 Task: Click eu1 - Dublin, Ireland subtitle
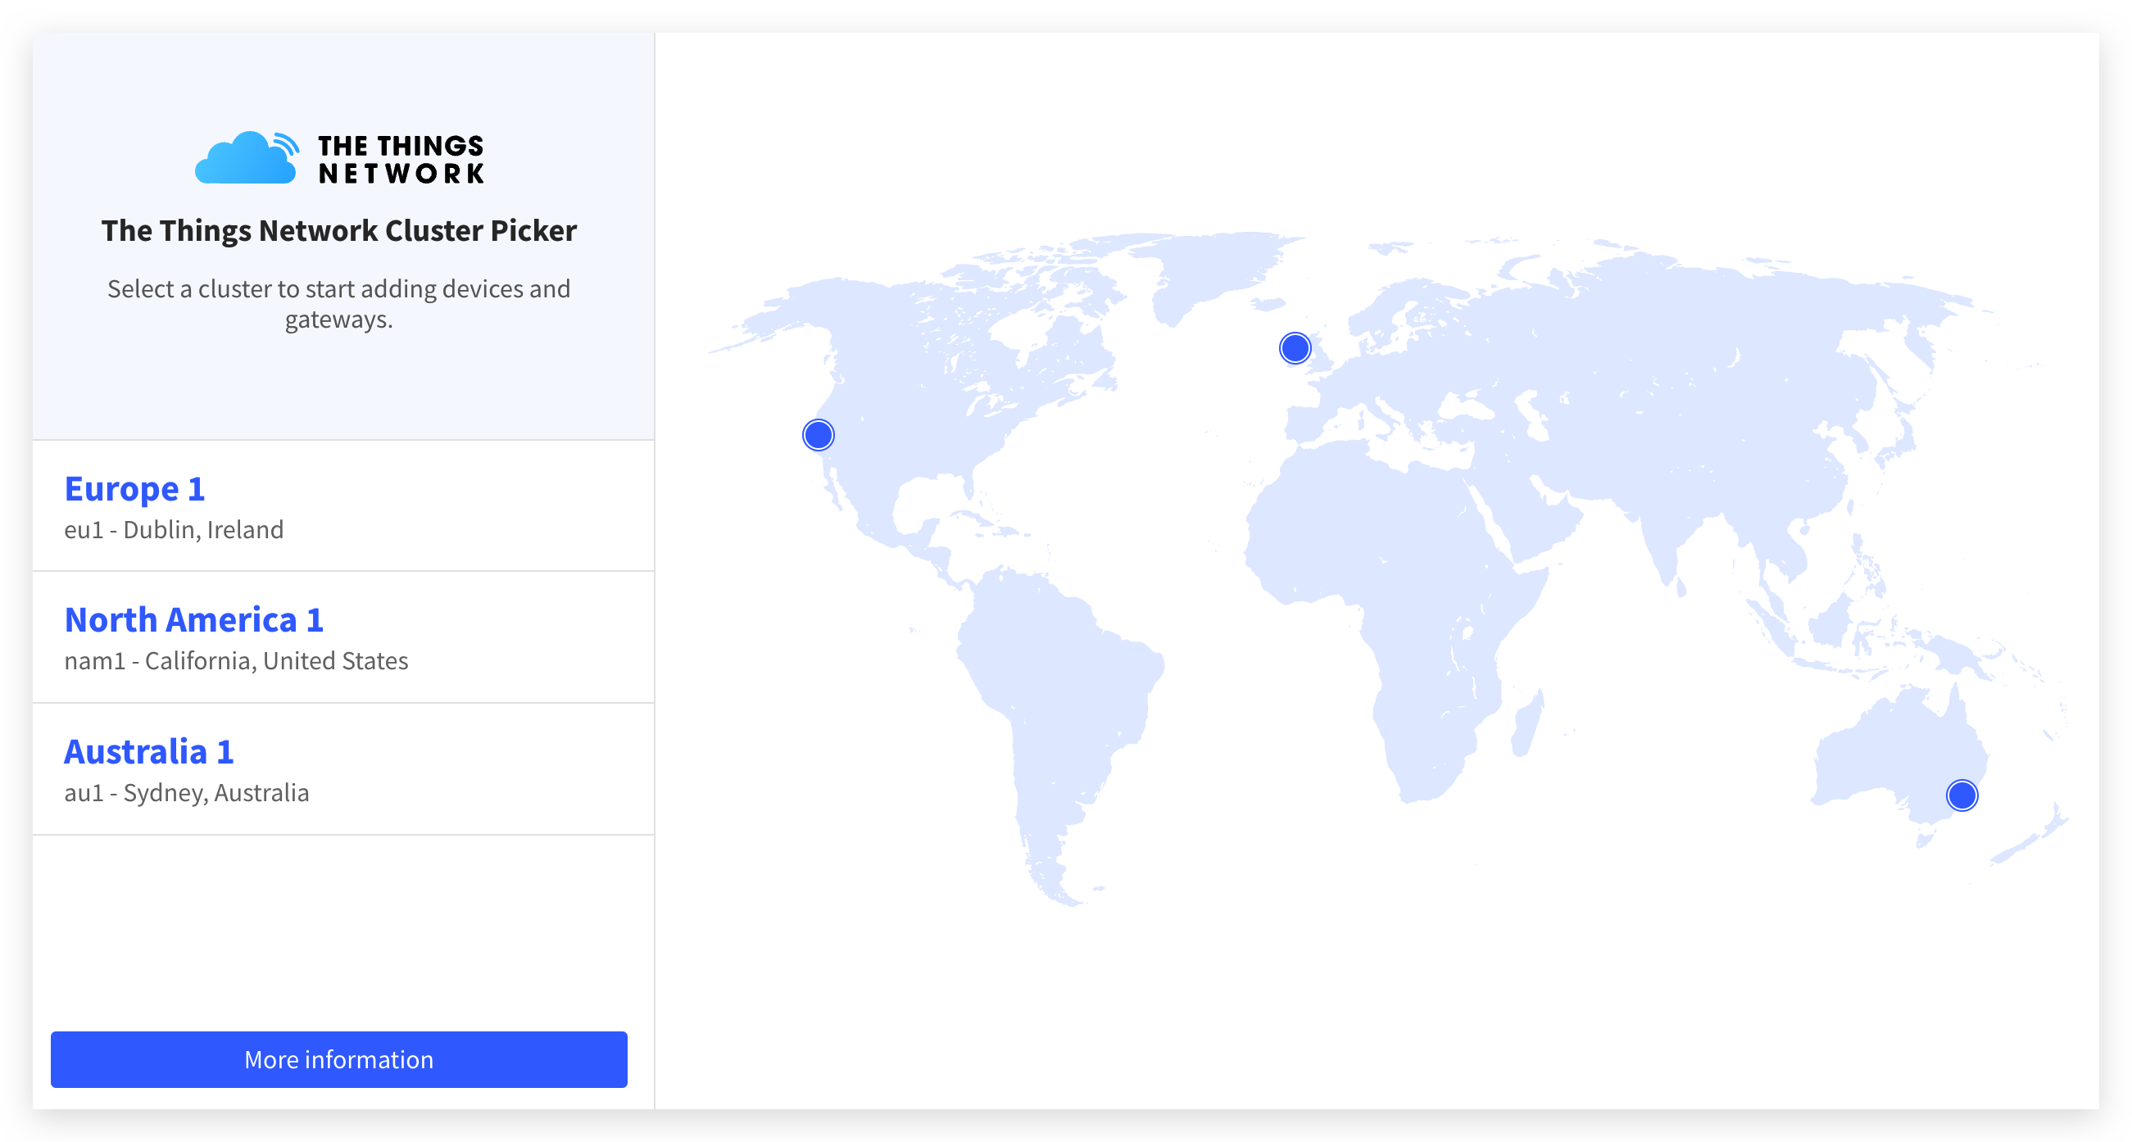(174, 529)
